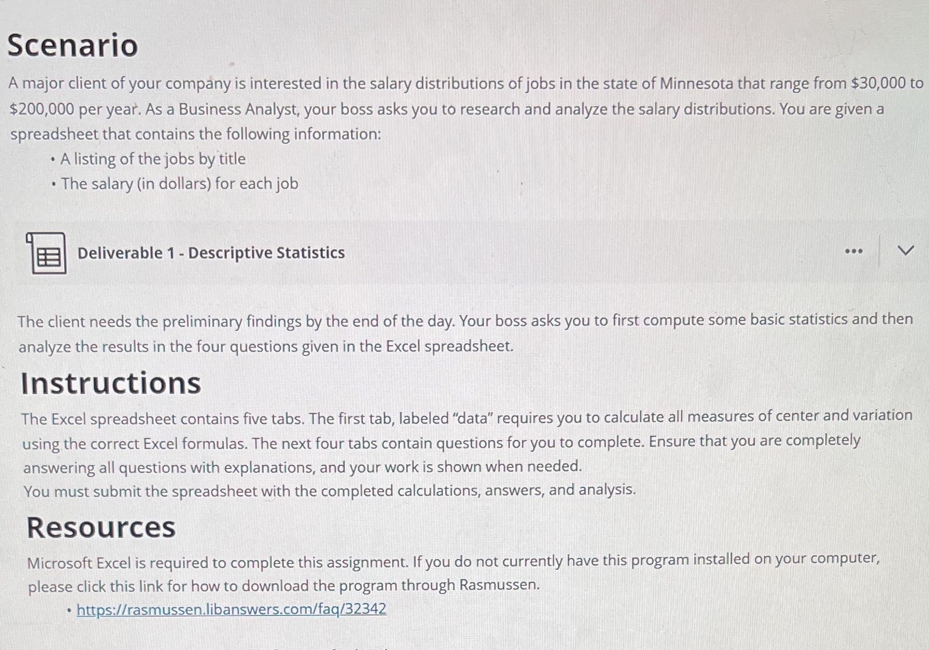Click the Instructions heading
This screenshot has height=650, width=929.
point(112,382)
